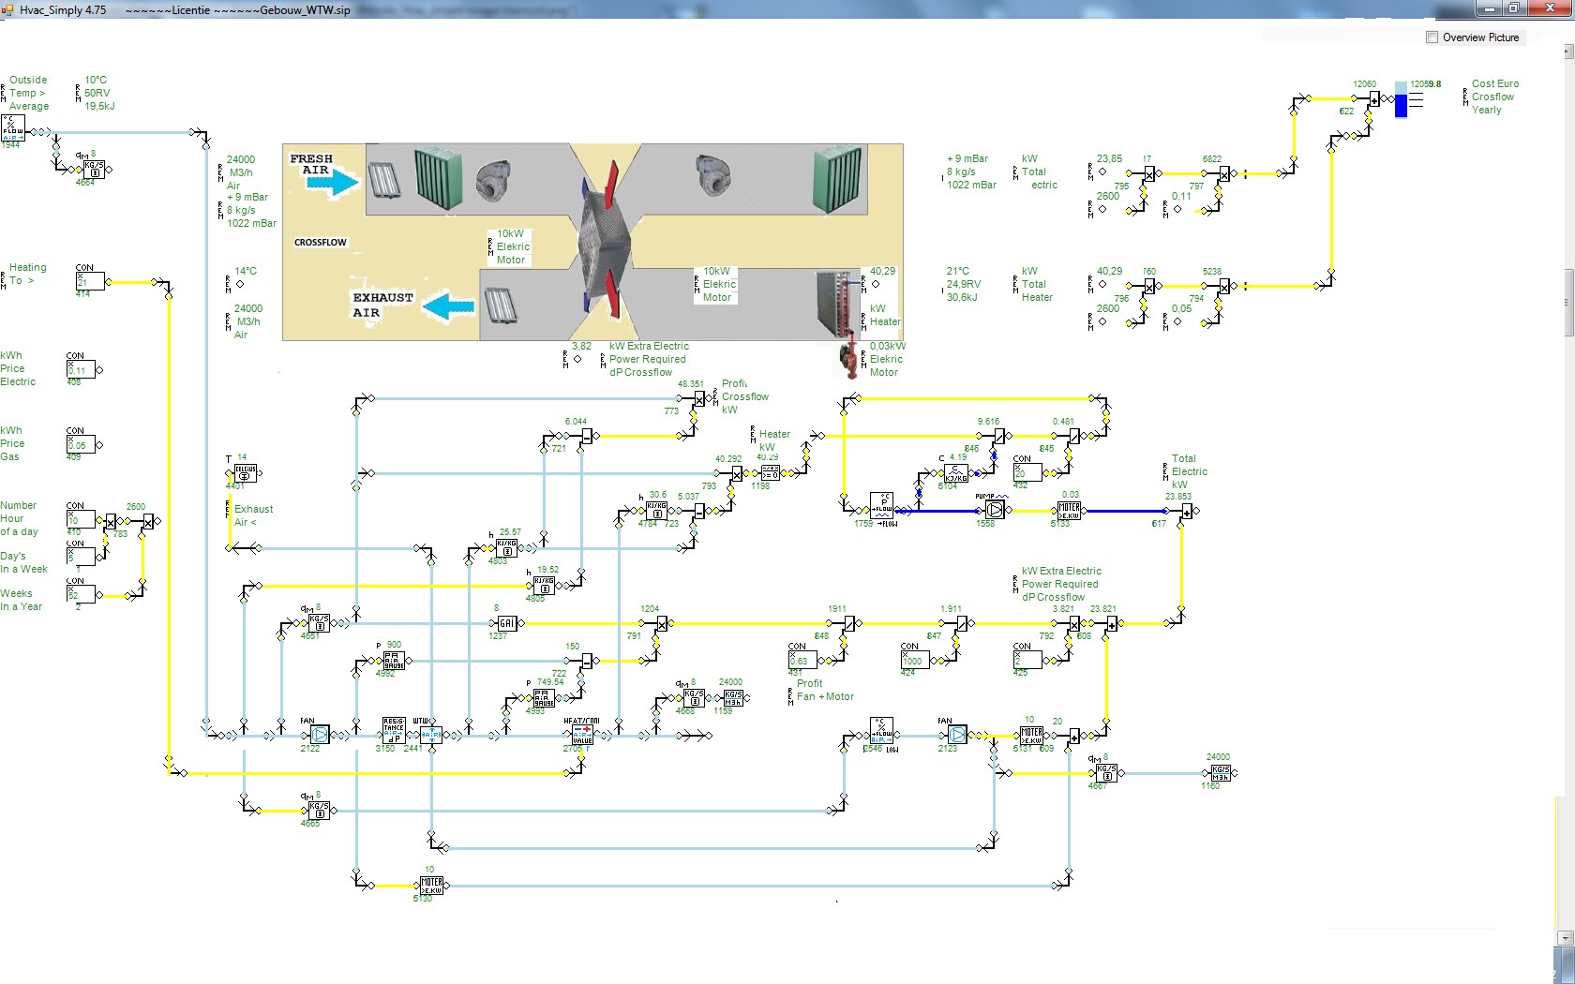Click the fan Moter E.KW block 5131
Screen dimensions: 1575x984
coord(1031,736)
